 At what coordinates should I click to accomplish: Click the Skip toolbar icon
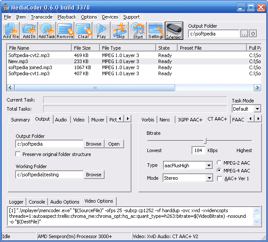click(x=120, y=31)
